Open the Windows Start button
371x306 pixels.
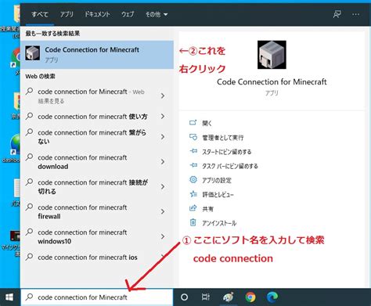pyautogui.click(x=9, y=297)
